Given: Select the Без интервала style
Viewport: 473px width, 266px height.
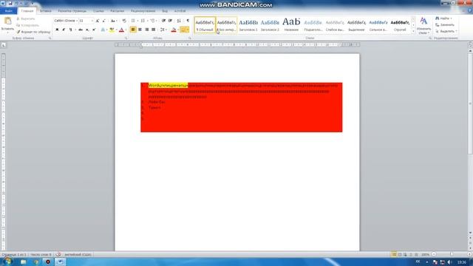Looking at the screenshot, I should click(x=227, y=24).
